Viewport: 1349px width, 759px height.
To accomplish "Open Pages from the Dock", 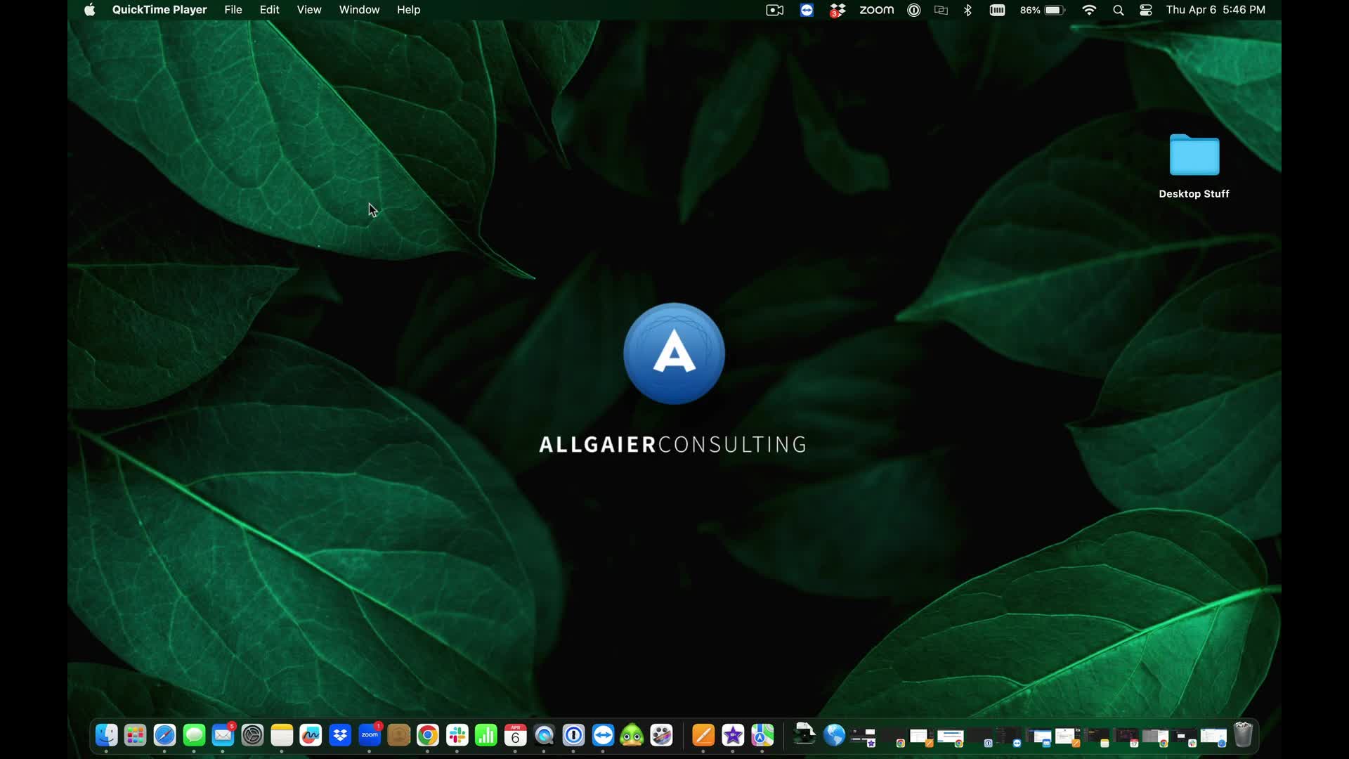I will 703,735.
